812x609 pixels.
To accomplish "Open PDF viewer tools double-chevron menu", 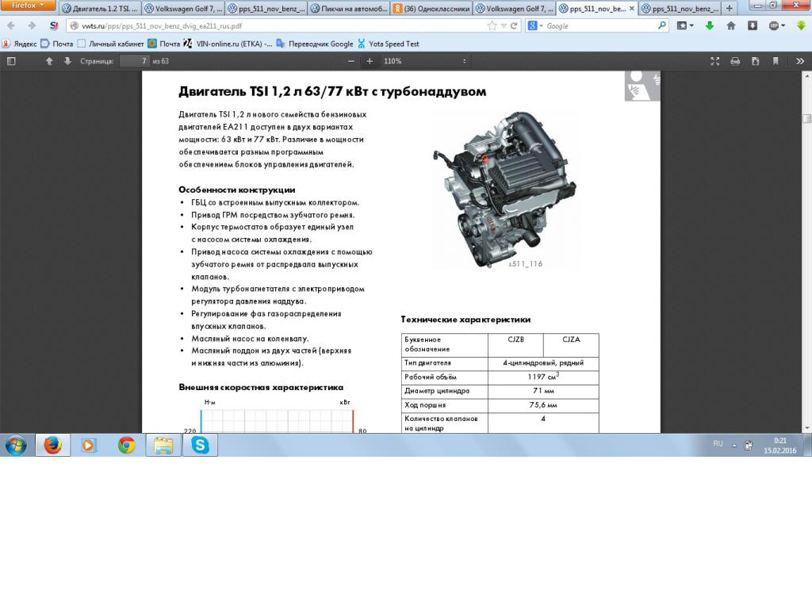I will tap(800, 61).
